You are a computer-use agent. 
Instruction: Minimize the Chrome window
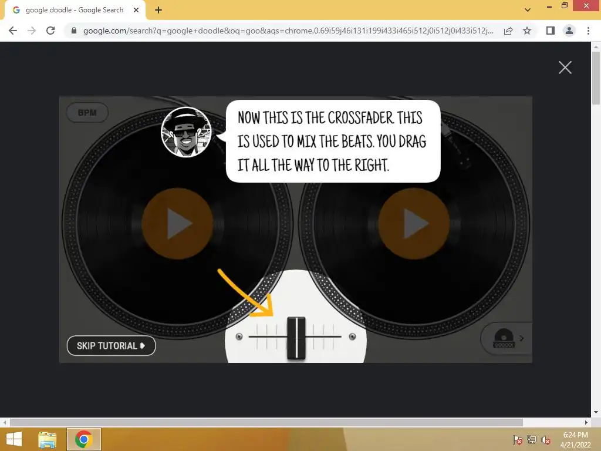(x=549, y=6)
